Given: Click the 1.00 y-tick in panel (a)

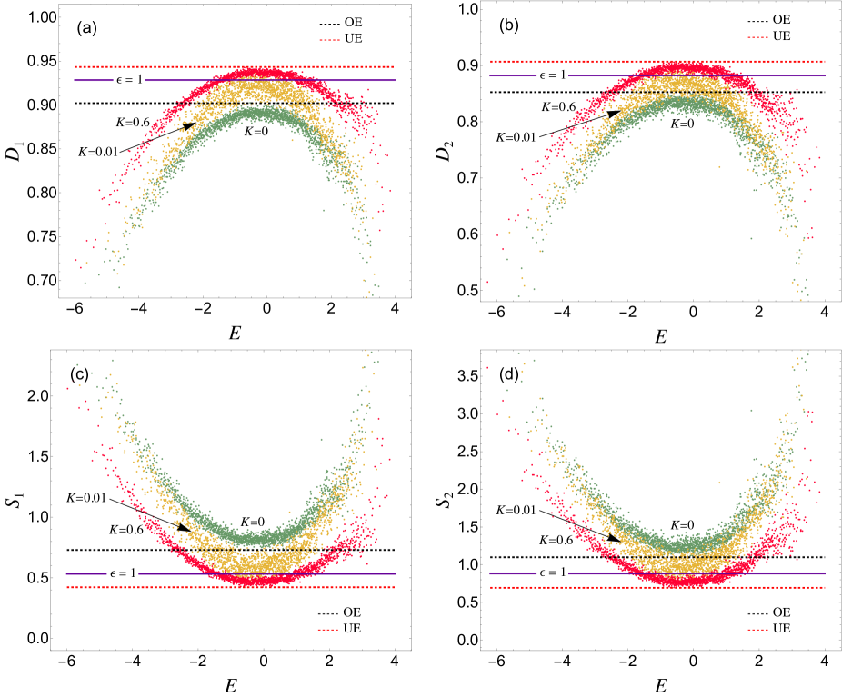Looking at the screenshot, I should tap(41, 17).
